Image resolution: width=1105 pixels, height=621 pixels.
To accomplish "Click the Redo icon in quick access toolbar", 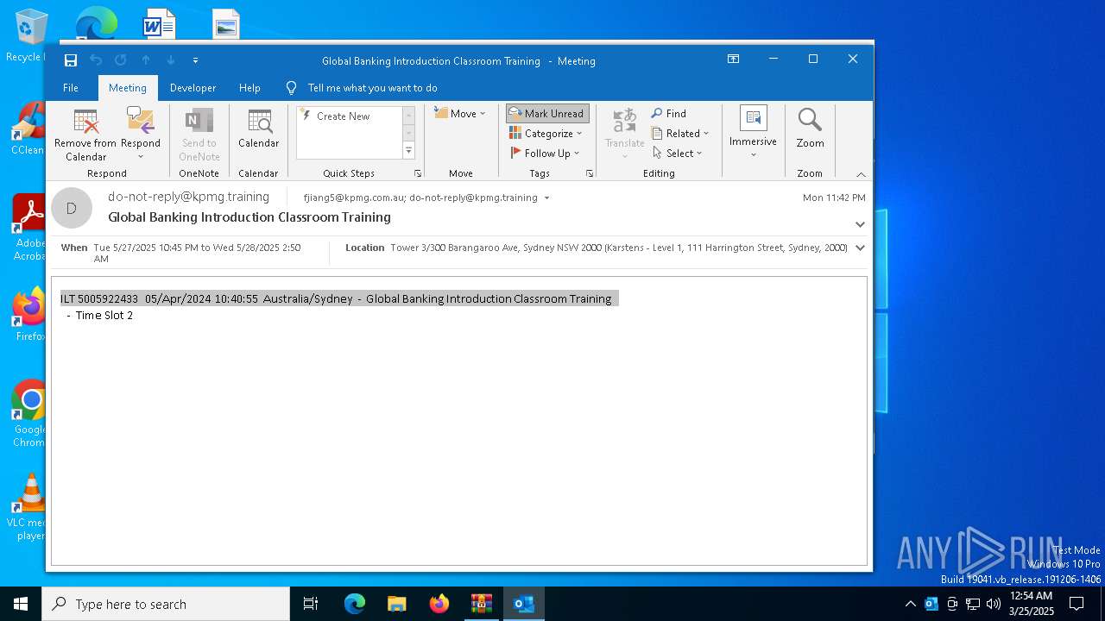I will coord(121,60).
